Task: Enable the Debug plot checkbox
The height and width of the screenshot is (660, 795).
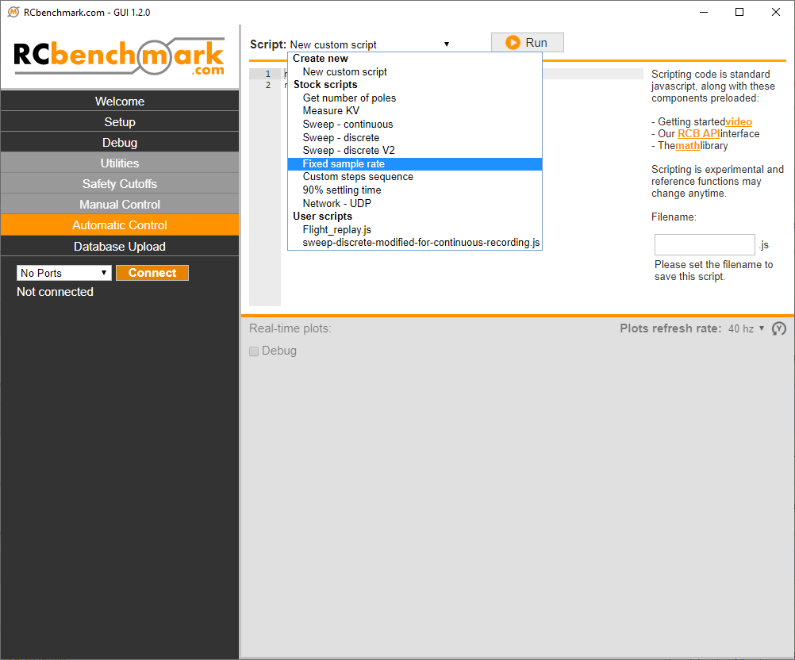Action: point(254,351)
